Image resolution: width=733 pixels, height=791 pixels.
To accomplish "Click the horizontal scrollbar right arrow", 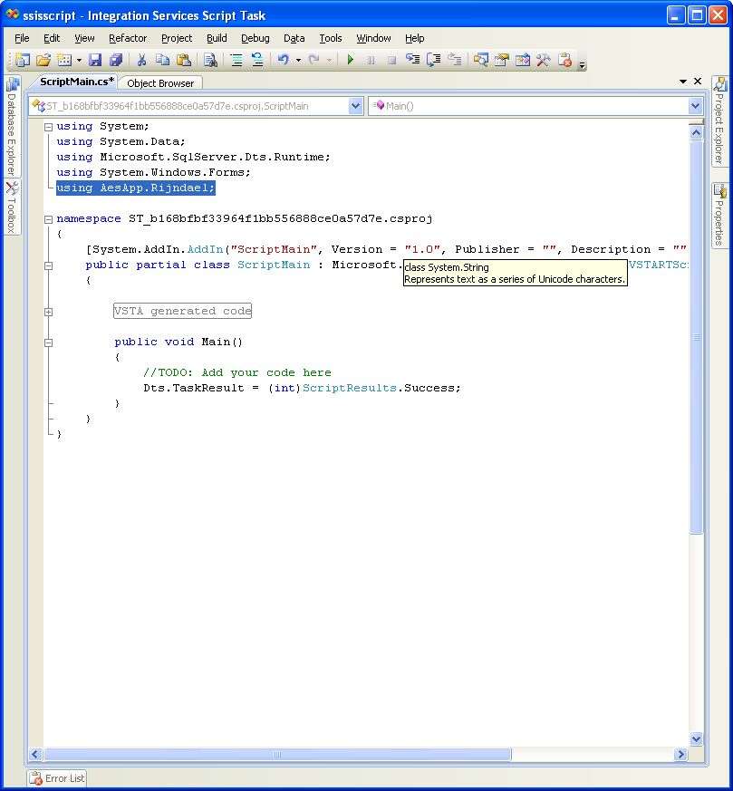I will tap(681, 754).
